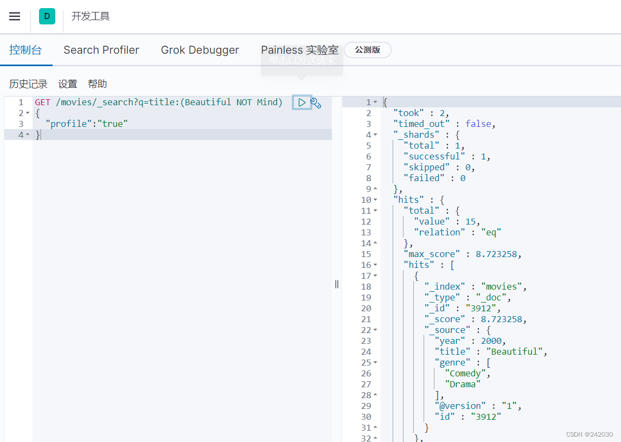Screen dimensions: 621x442
Task: Click the "max_score" : 8.723258 line
Action: [x=463, y=254]
